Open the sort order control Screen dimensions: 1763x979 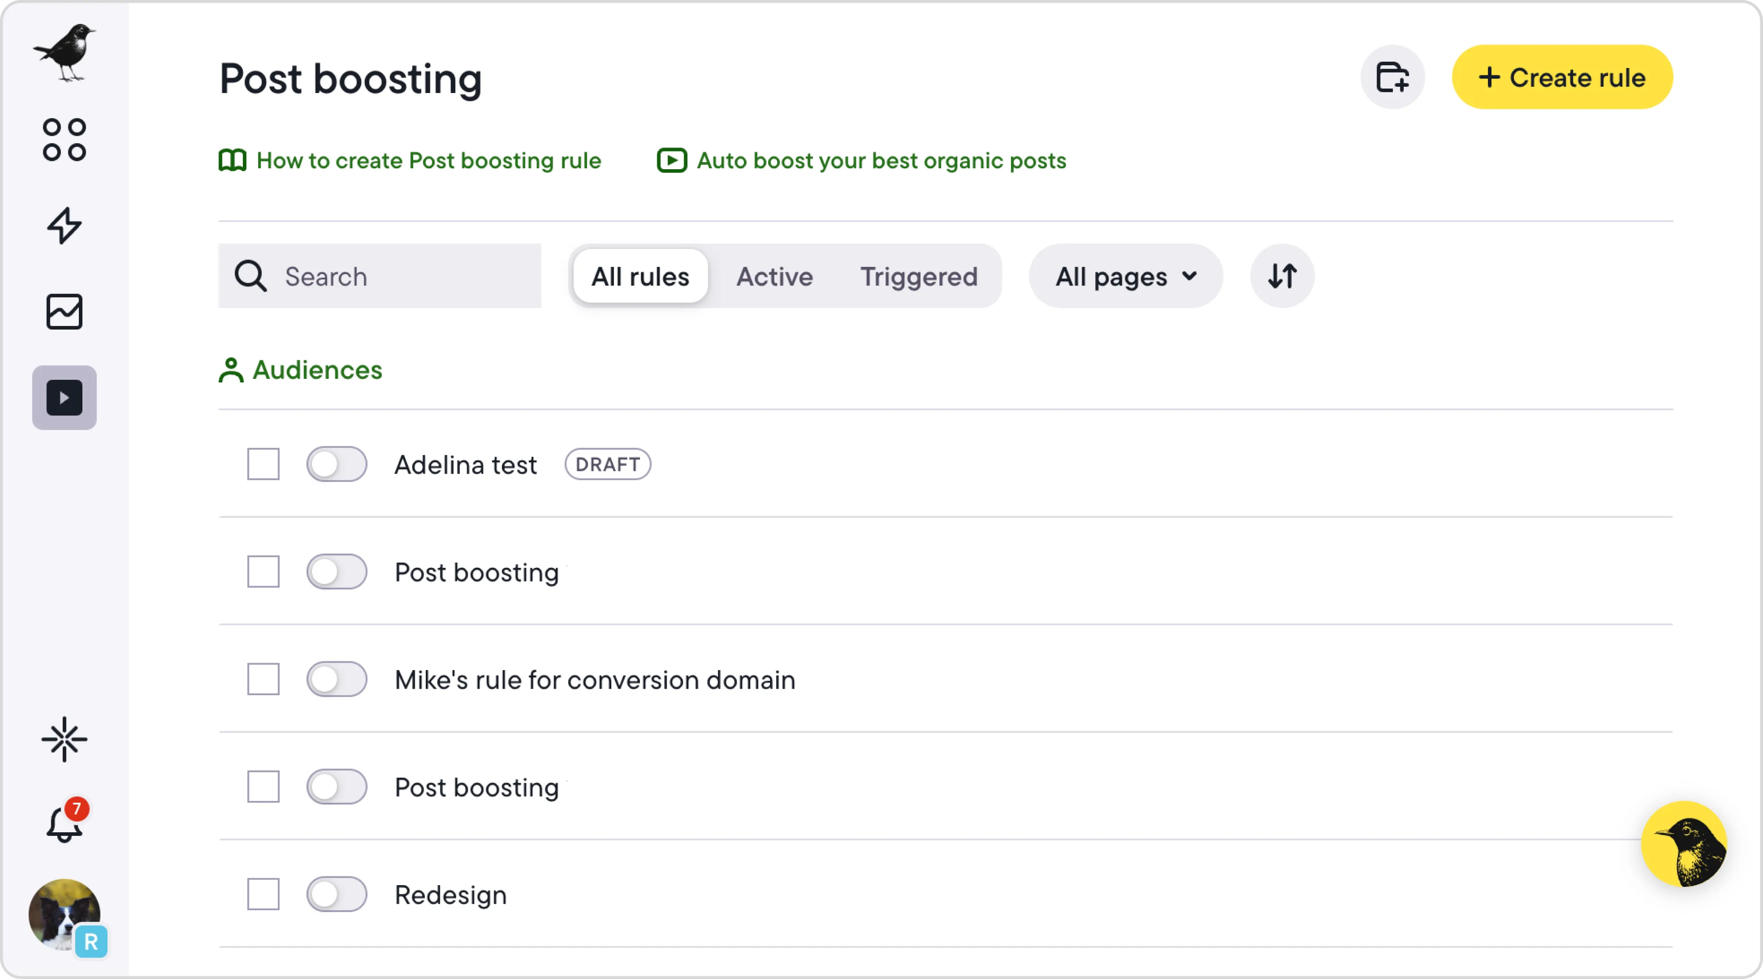[x=1281, y=276]
